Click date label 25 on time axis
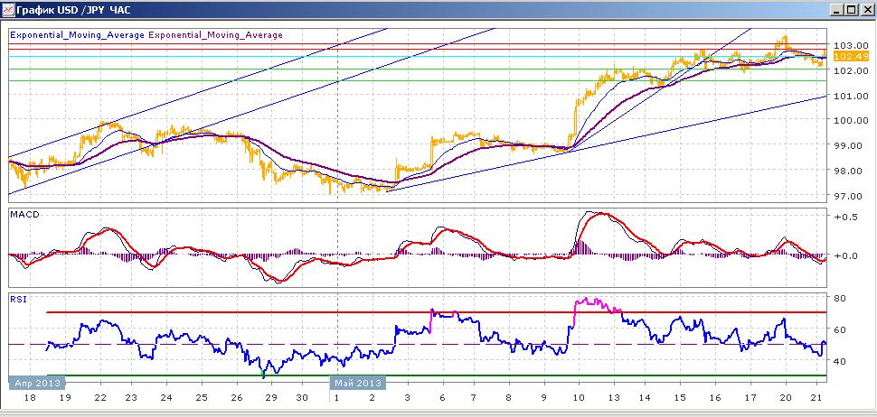Image resolution: width=877 pixels, height=417 pixels. pos(202,398)
